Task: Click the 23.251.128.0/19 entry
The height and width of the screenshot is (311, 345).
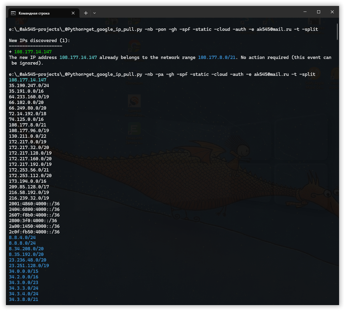Action: pyautogui.click(x=29, y=266)
